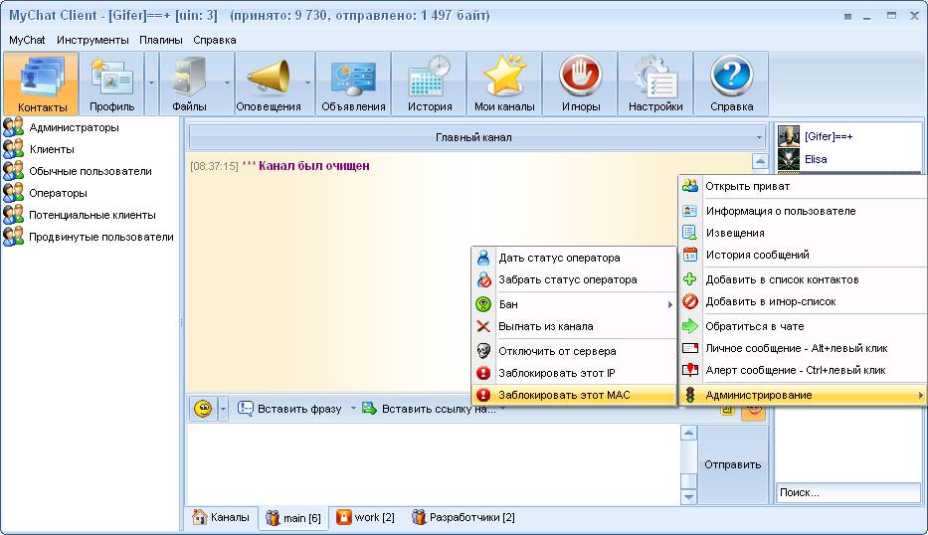
Task: Expand the smiley picker dropdown arrow
Action: pyautogui.click(x=223, y=409)
